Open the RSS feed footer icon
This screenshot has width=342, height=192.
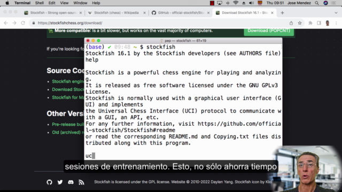pos(81,182)
